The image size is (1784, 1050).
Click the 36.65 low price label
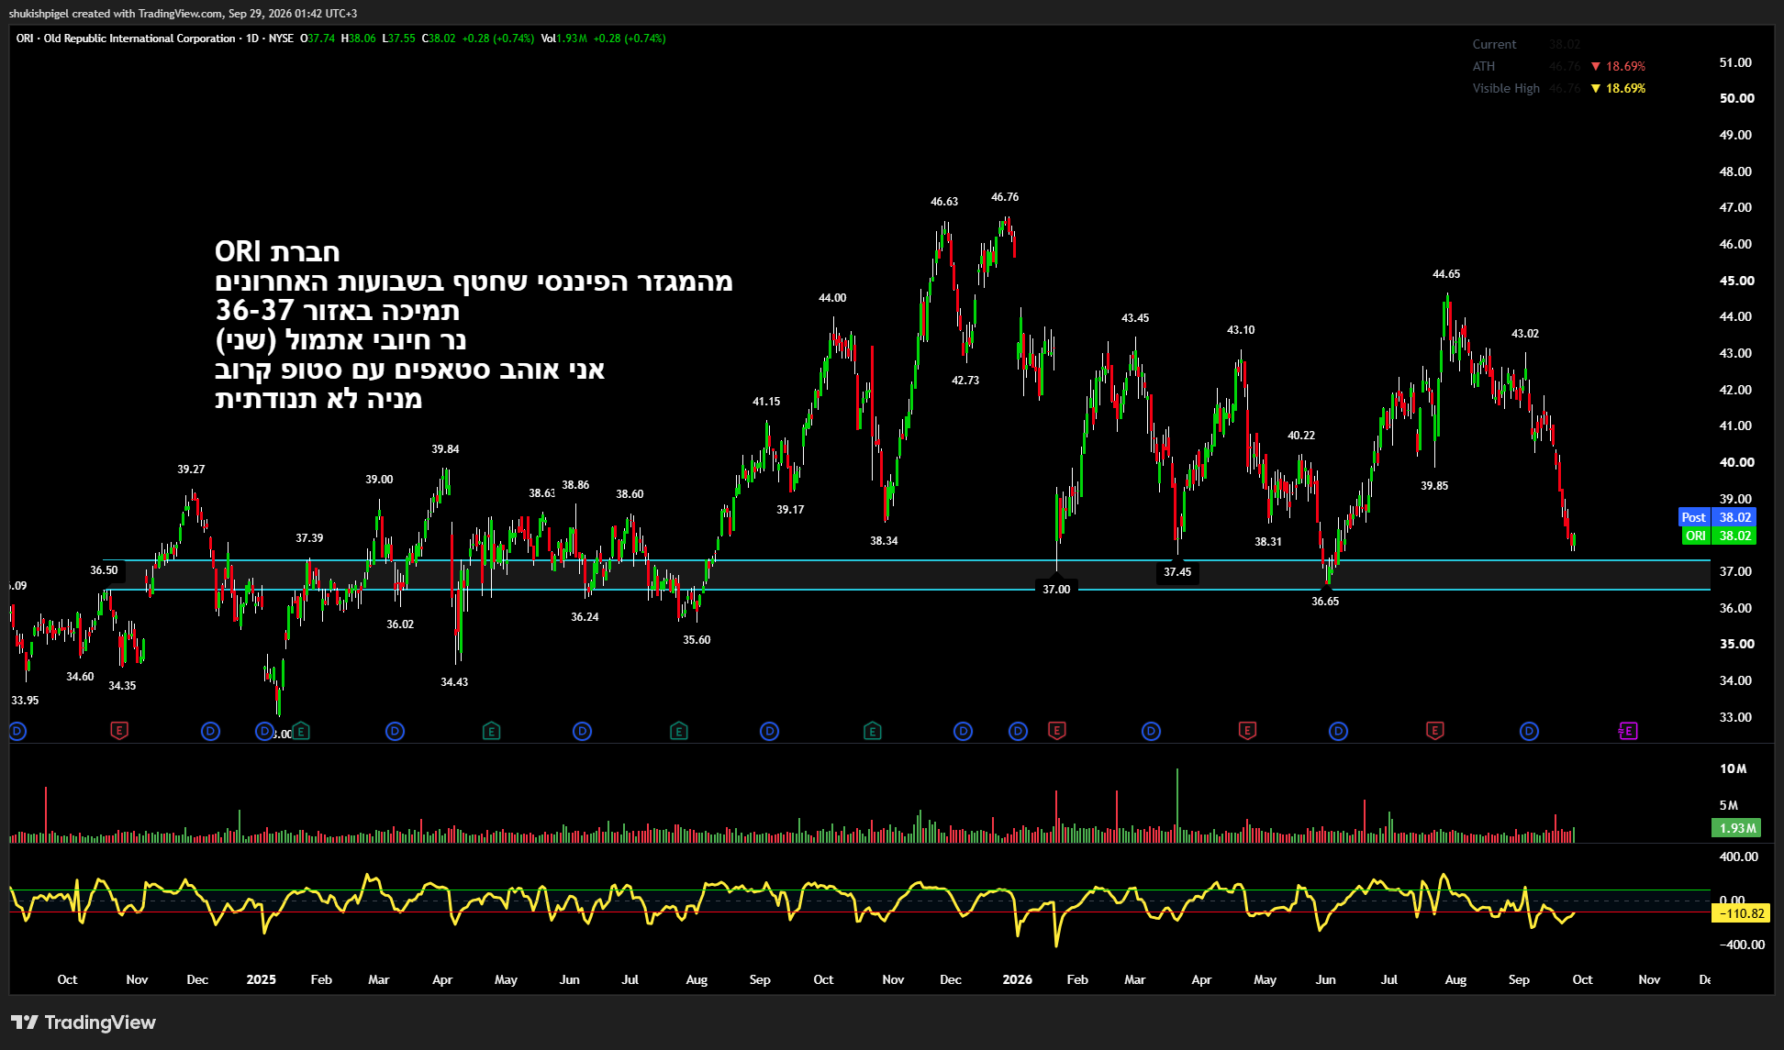coord(1325,602)
